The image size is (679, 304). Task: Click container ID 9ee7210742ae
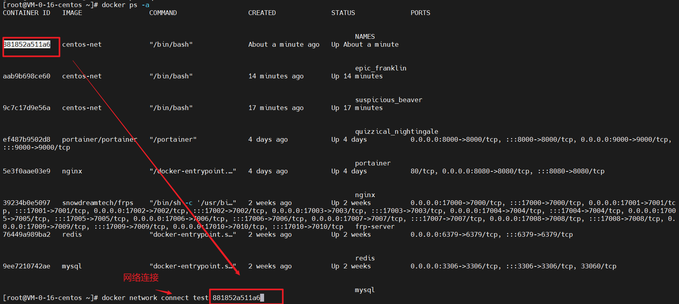[x=27, y=266]
